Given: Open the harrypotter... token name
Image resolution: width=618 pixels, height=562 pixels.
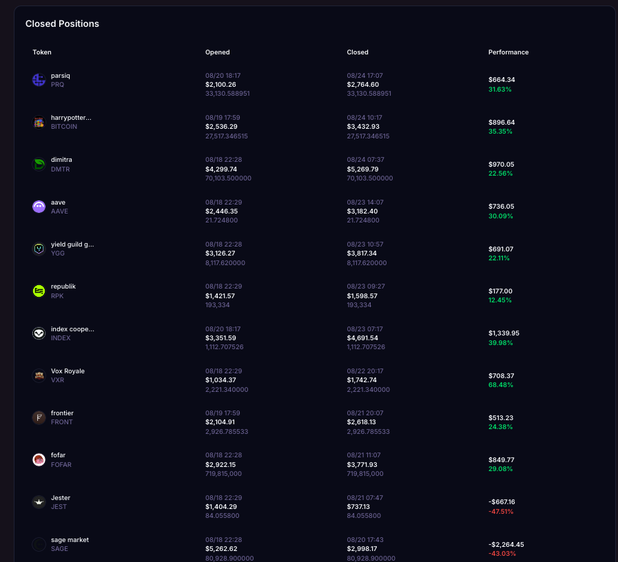Looking at the screenshot, I should tap(71, 118).
